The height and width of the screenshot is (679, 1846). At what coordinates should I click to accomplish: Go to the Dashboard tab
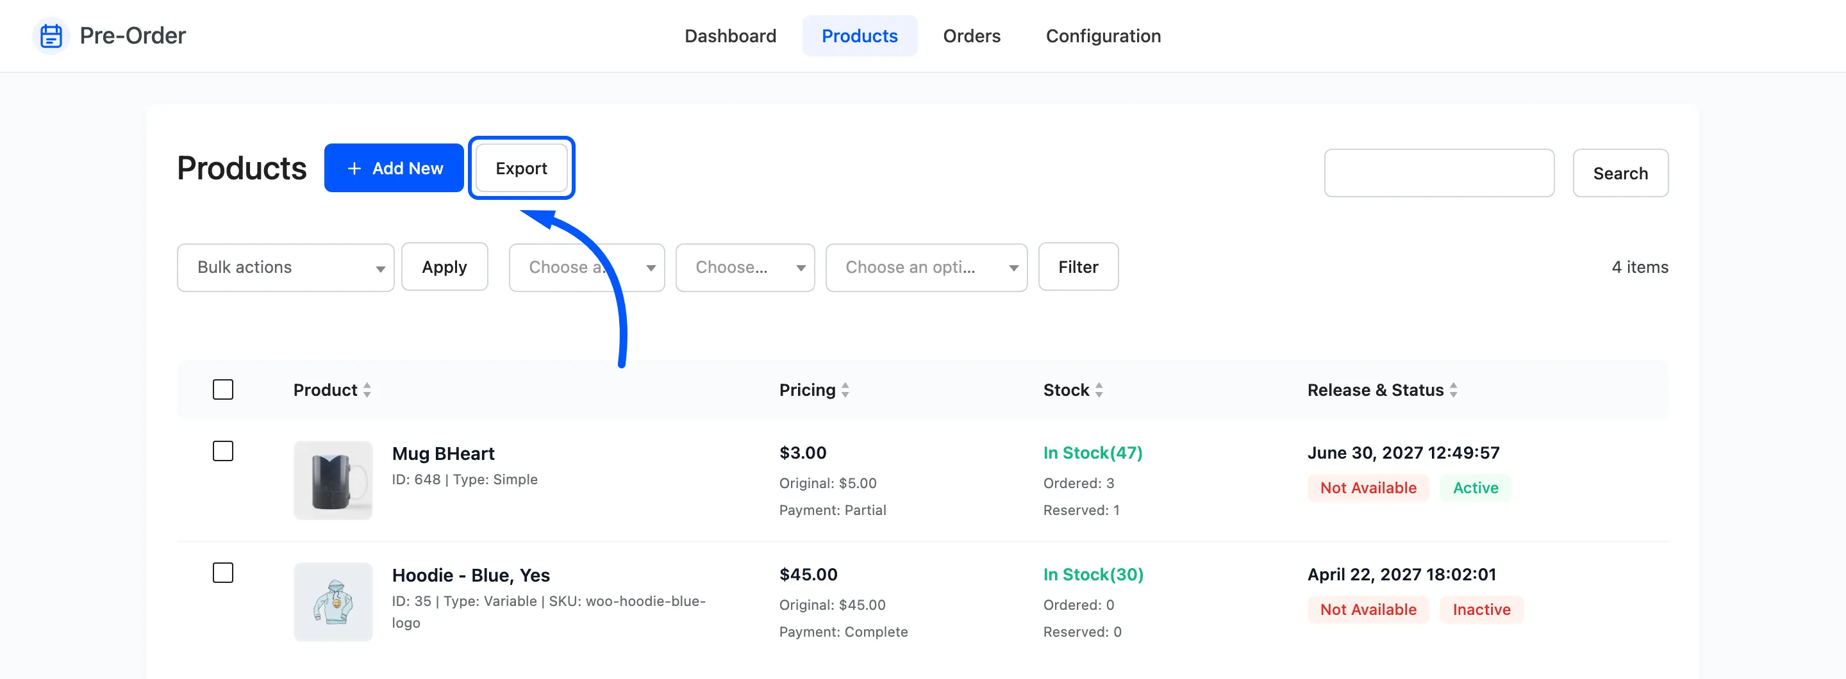pyautogui.click(x=730, y=36)
